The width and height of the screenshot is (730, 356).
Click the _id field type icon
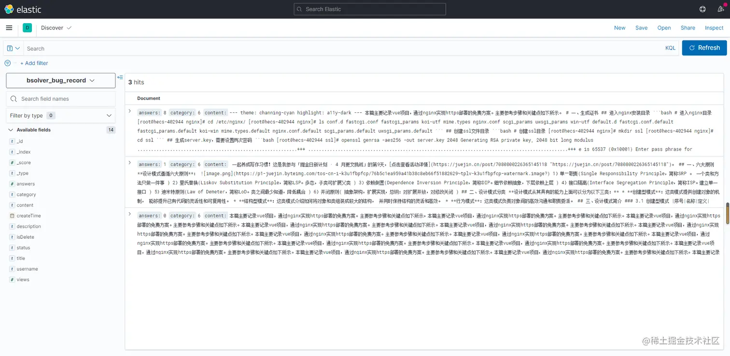(x=12, y=141)
